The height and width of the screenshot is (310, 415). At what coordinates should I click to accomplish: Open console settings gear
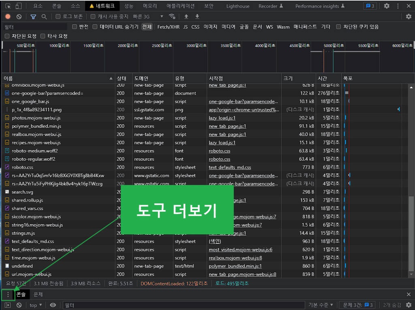tap(409, 305)
